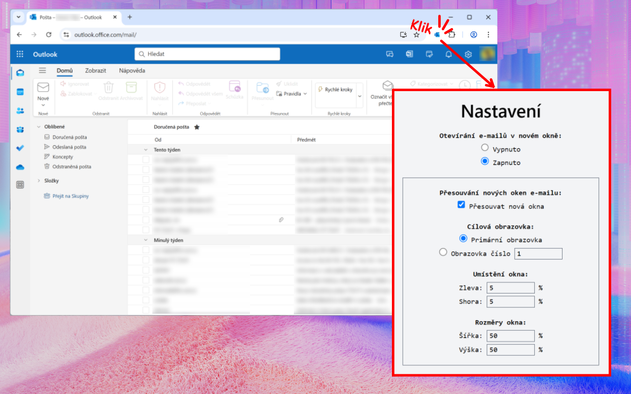Open OneDrive cloud icon in sidebar
Screen dimensions: 631x394
(20, 167)
